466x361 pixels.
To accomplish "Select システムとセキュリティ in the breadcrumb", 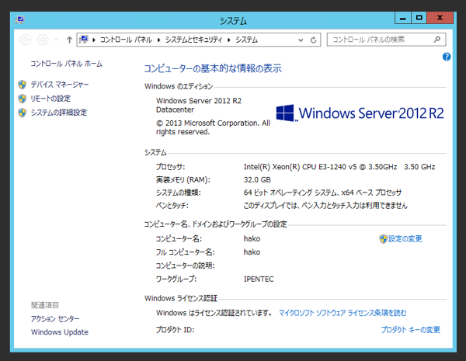I will point(193,40).
